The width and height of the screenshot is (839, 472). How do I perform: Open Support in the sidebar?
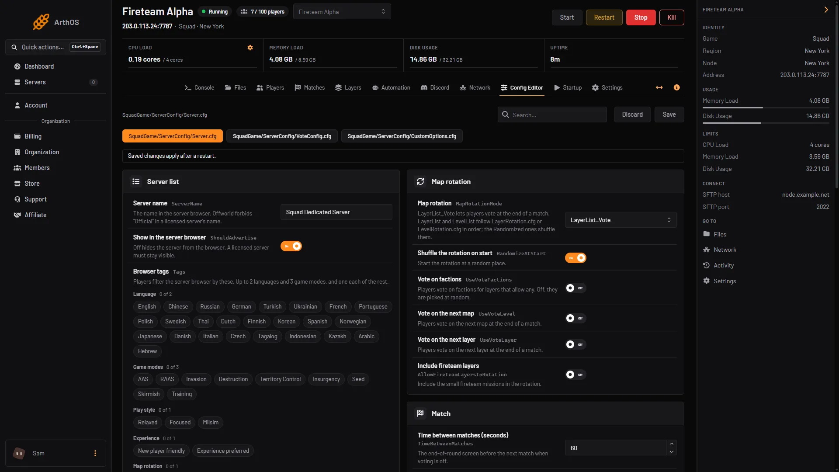tap(55, 199)
